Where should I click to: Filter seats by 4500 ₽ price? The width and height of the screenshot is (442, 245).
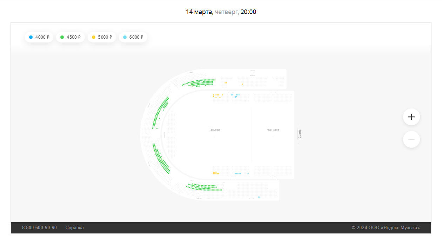pyautogui.click(x=70, y=37)
